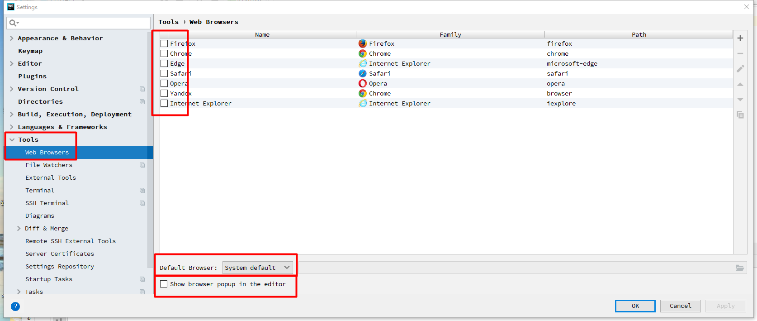Click project-level icon beside Directories

pos(142,102)
